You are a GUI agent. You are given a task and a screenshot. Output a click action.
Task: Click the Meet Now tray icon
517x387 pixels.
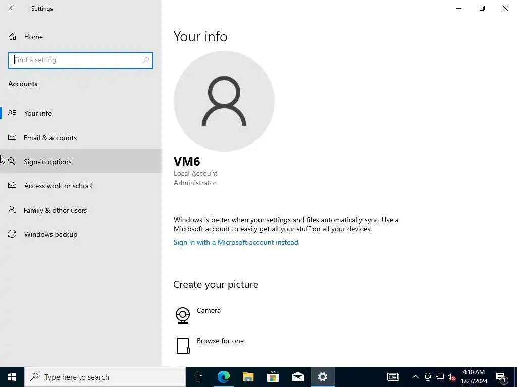(428, 377)
